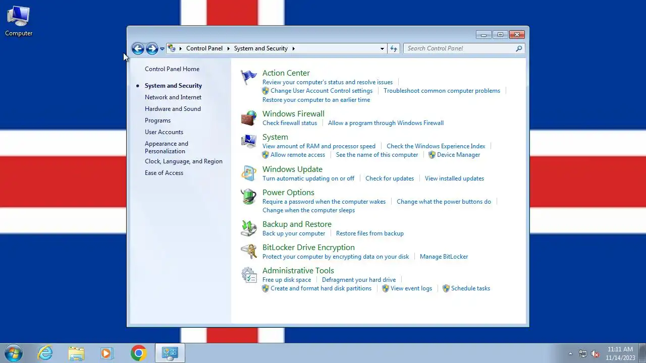Image resolution: width=646 pixels, height=363 pixels.
Task: Click the Administrative Tools gear icon
Action: (x=248, y=275)
